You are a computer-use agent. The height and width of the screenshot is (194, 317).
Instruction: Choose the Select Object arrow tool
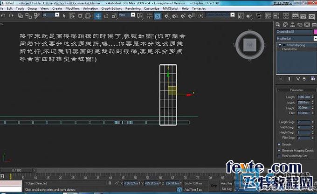tap(64, 16)
